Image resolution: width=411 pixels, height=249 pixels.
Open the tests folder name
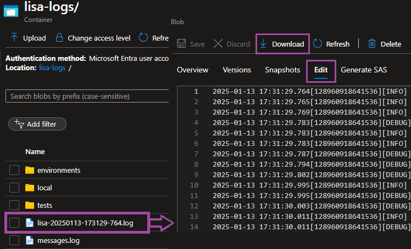(45, 205)
